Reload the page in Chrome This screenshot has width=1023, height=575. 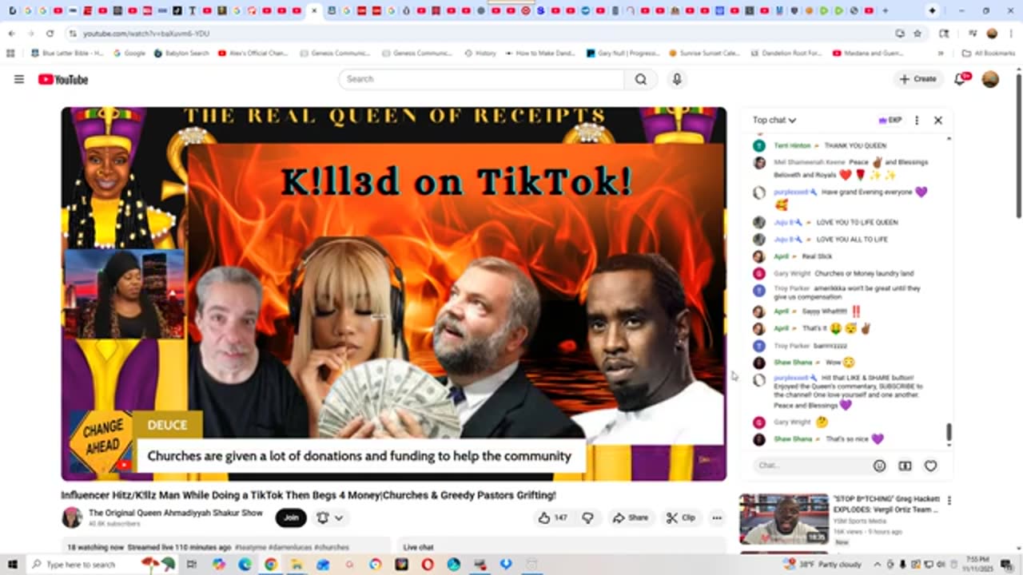[x=50, y=34]
